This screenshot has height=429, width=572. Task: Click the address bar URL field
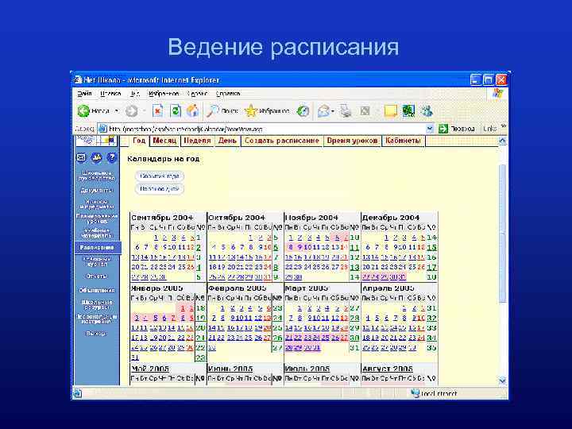(266, 129)
